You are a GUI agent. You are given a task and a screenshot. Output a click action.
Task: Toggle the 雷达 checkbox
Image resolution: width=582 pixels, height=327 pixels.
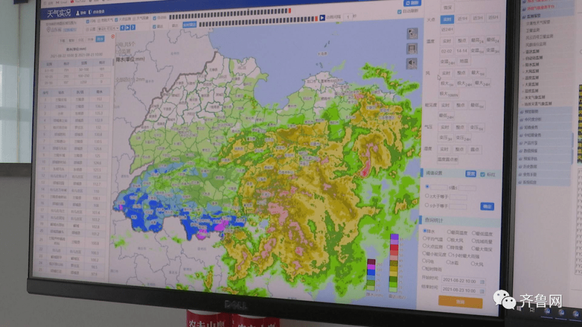coord(154,27)
